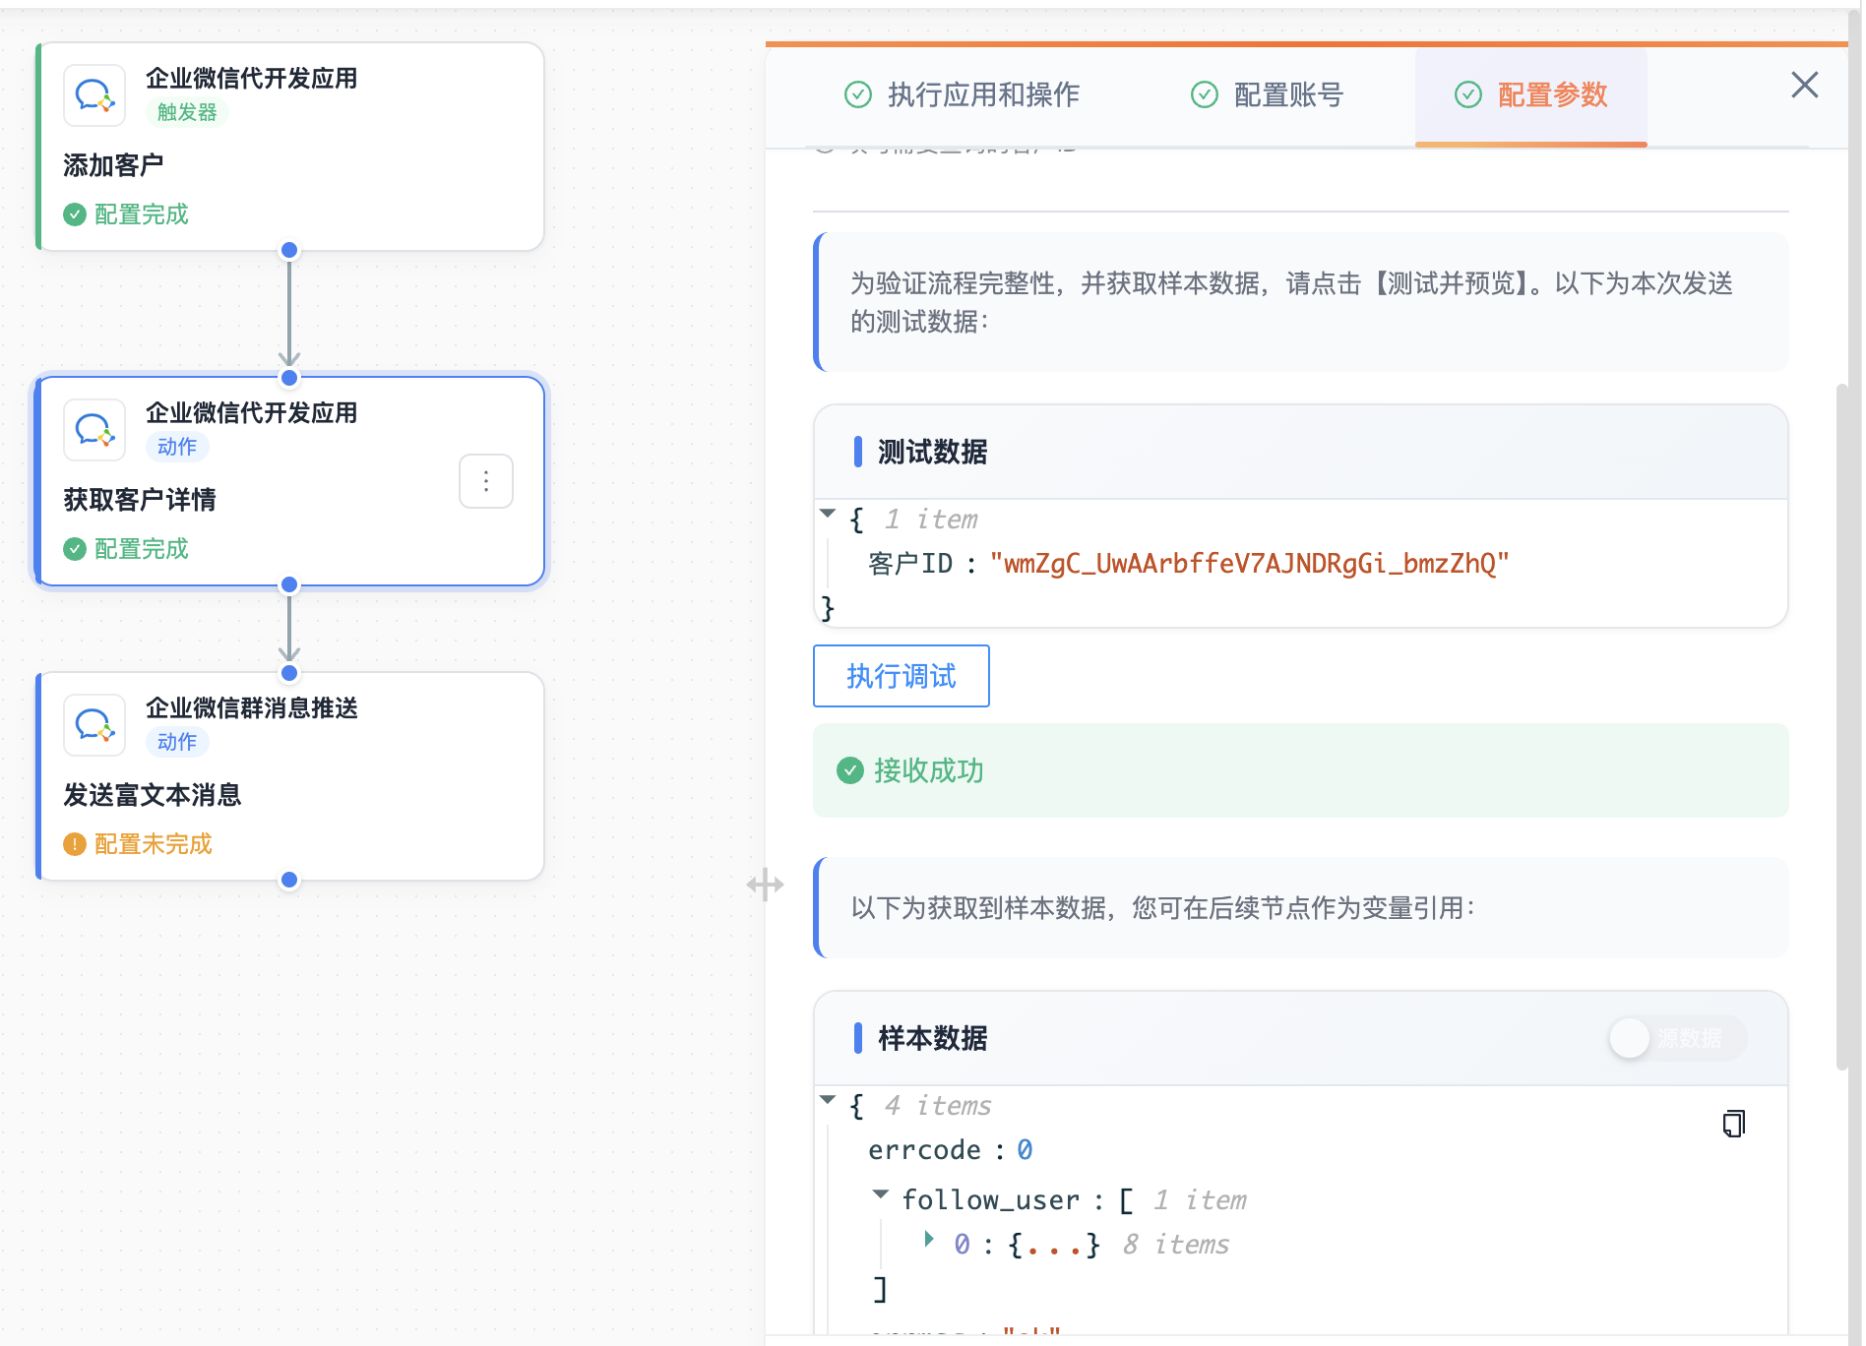The height and width of the screenshot is (1346, 1866).
Task: Click the errcode value 0
Action: [1025, 1150]
